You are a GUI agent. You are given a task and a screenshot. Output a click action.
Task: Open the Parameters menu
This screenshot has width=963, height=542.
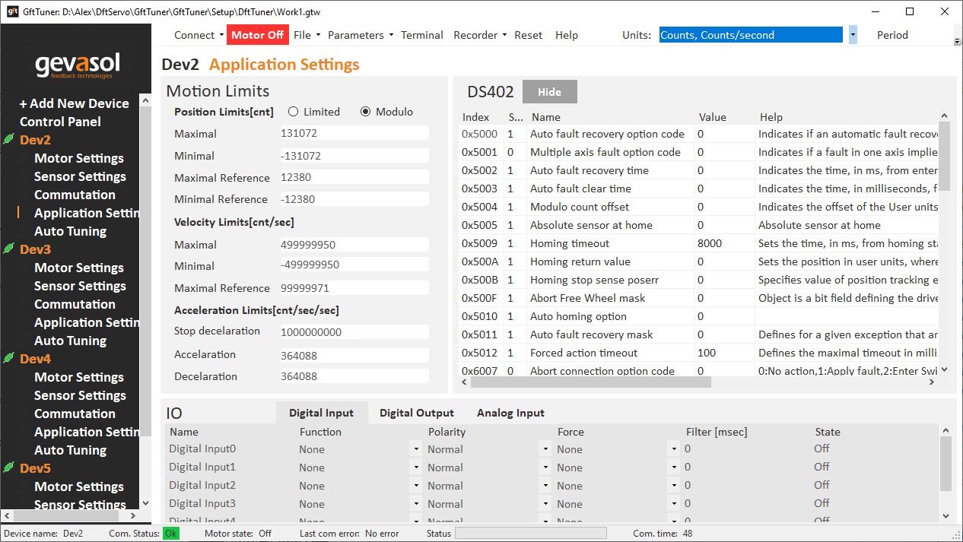click(x=360, y=35)
